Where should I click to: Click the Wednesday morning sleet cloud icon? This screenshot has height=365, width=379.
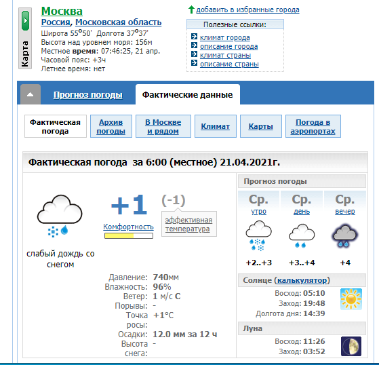(258, 235)
